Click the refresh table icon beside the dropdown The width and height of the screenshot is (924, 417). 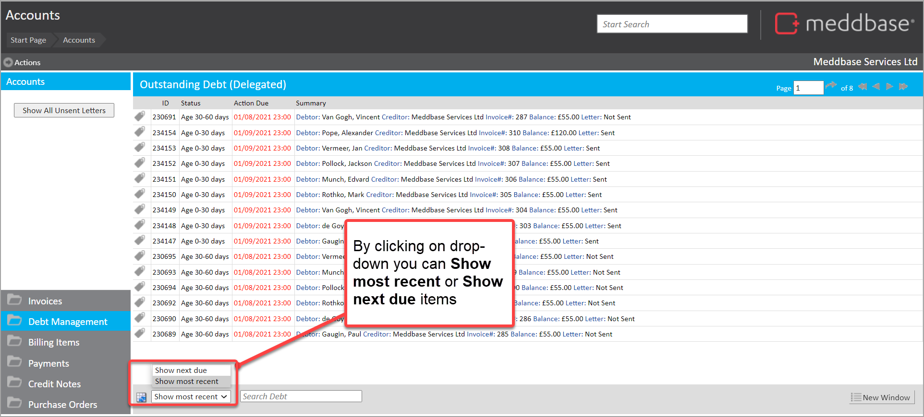141,397
